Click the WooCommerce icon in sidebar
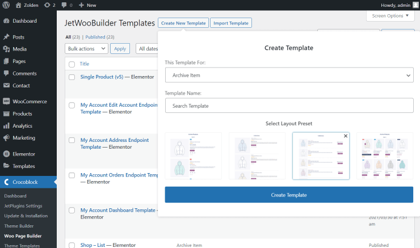This screenshot has width=420, height=248. (x=6, y=101)
